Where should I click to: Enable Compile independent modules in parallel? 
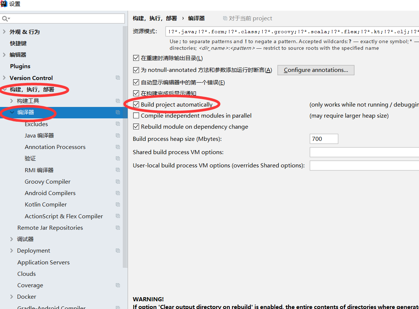coord(136,115)
